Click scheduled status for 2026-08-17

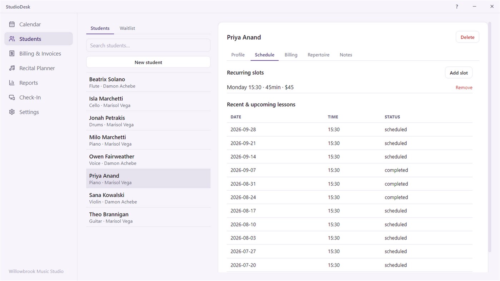coord(396,211)
